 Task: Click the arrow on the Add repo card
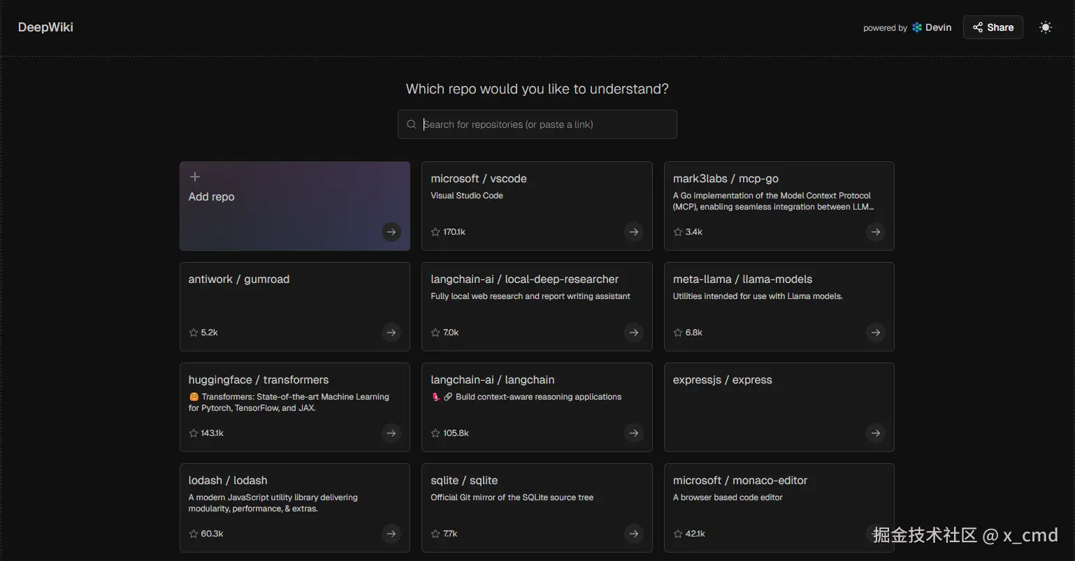coord(391,232)
